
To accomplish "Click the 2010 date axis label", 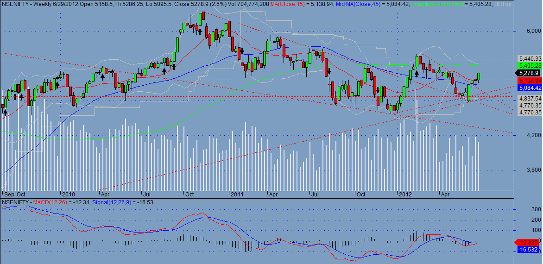I will pyautogui.click(x=68, y=194).
